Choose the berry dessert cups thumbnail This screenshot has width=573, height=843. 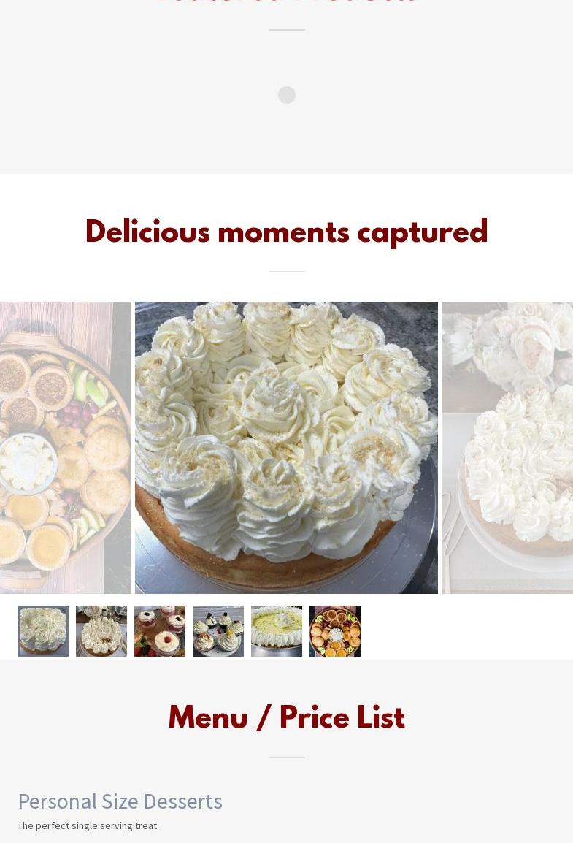click(160, 630)
